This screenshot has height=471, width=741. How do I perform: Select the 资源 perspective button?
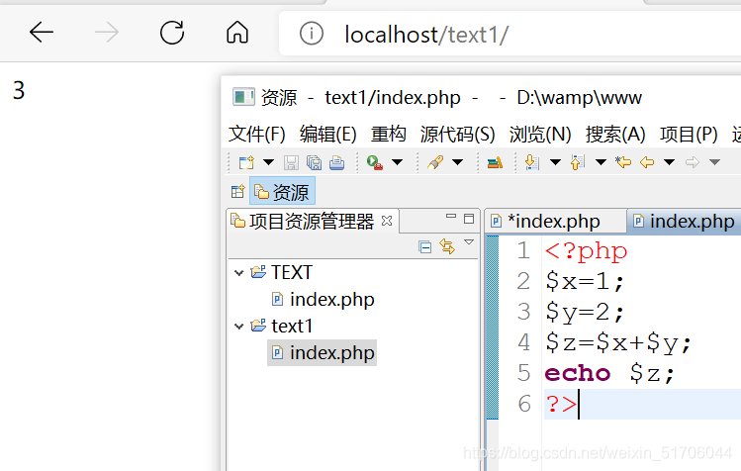[x=282, y=192]
